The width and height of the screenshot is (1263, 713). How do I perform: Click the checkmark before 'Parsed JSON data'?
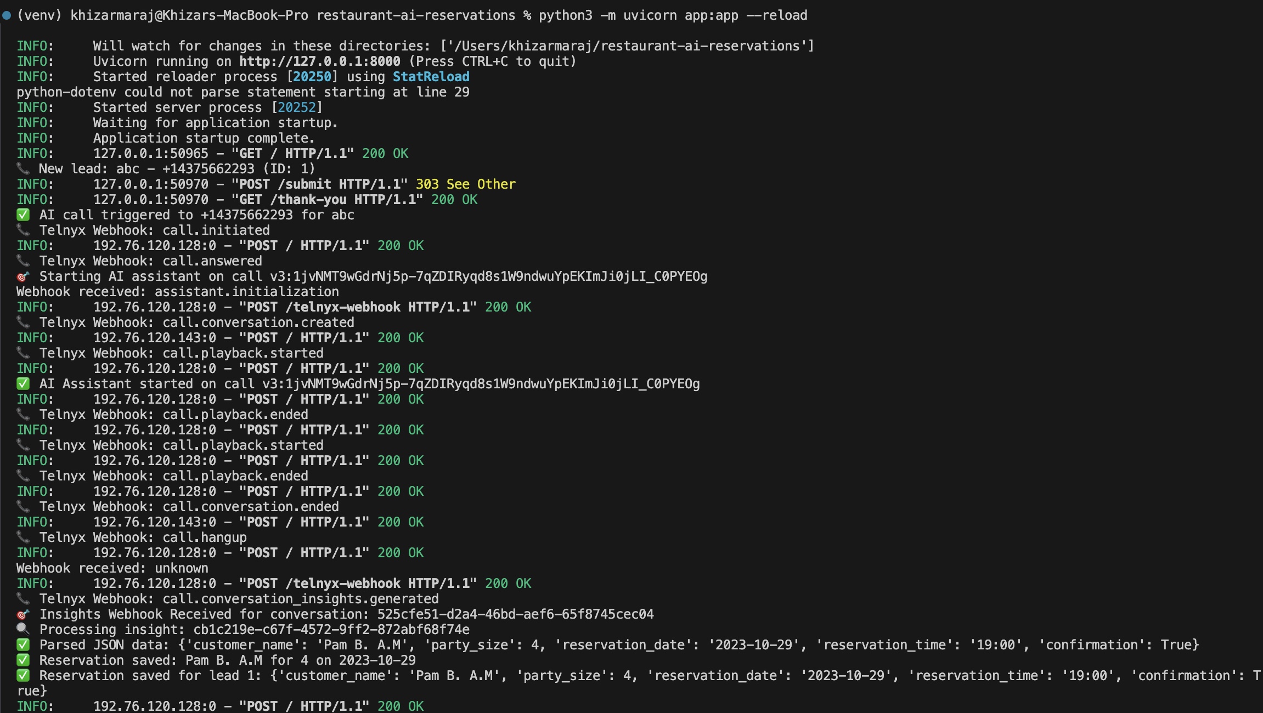[23, 644]
